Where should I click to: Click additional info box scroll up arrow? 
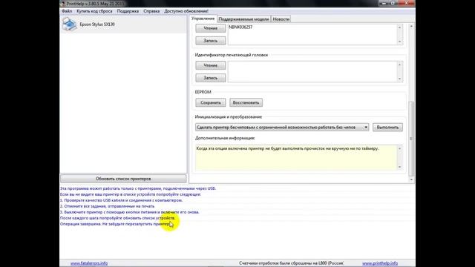coord(399,148)
